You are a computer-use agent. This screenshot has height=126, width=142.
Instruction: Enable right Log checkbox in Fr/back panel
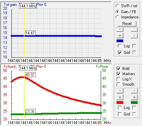134,108
